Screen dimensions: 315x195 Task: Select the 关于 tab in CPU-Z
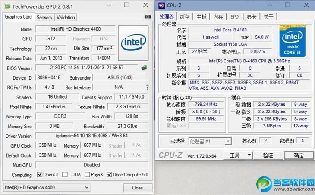268,17
